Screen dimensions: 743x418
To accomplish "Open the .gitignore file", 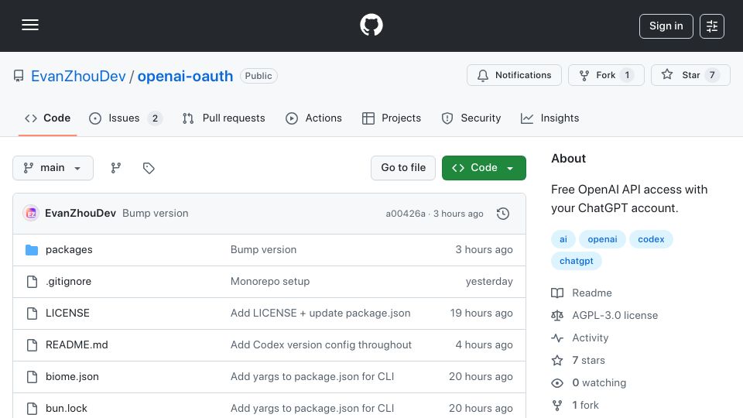I will click(69, 282).
